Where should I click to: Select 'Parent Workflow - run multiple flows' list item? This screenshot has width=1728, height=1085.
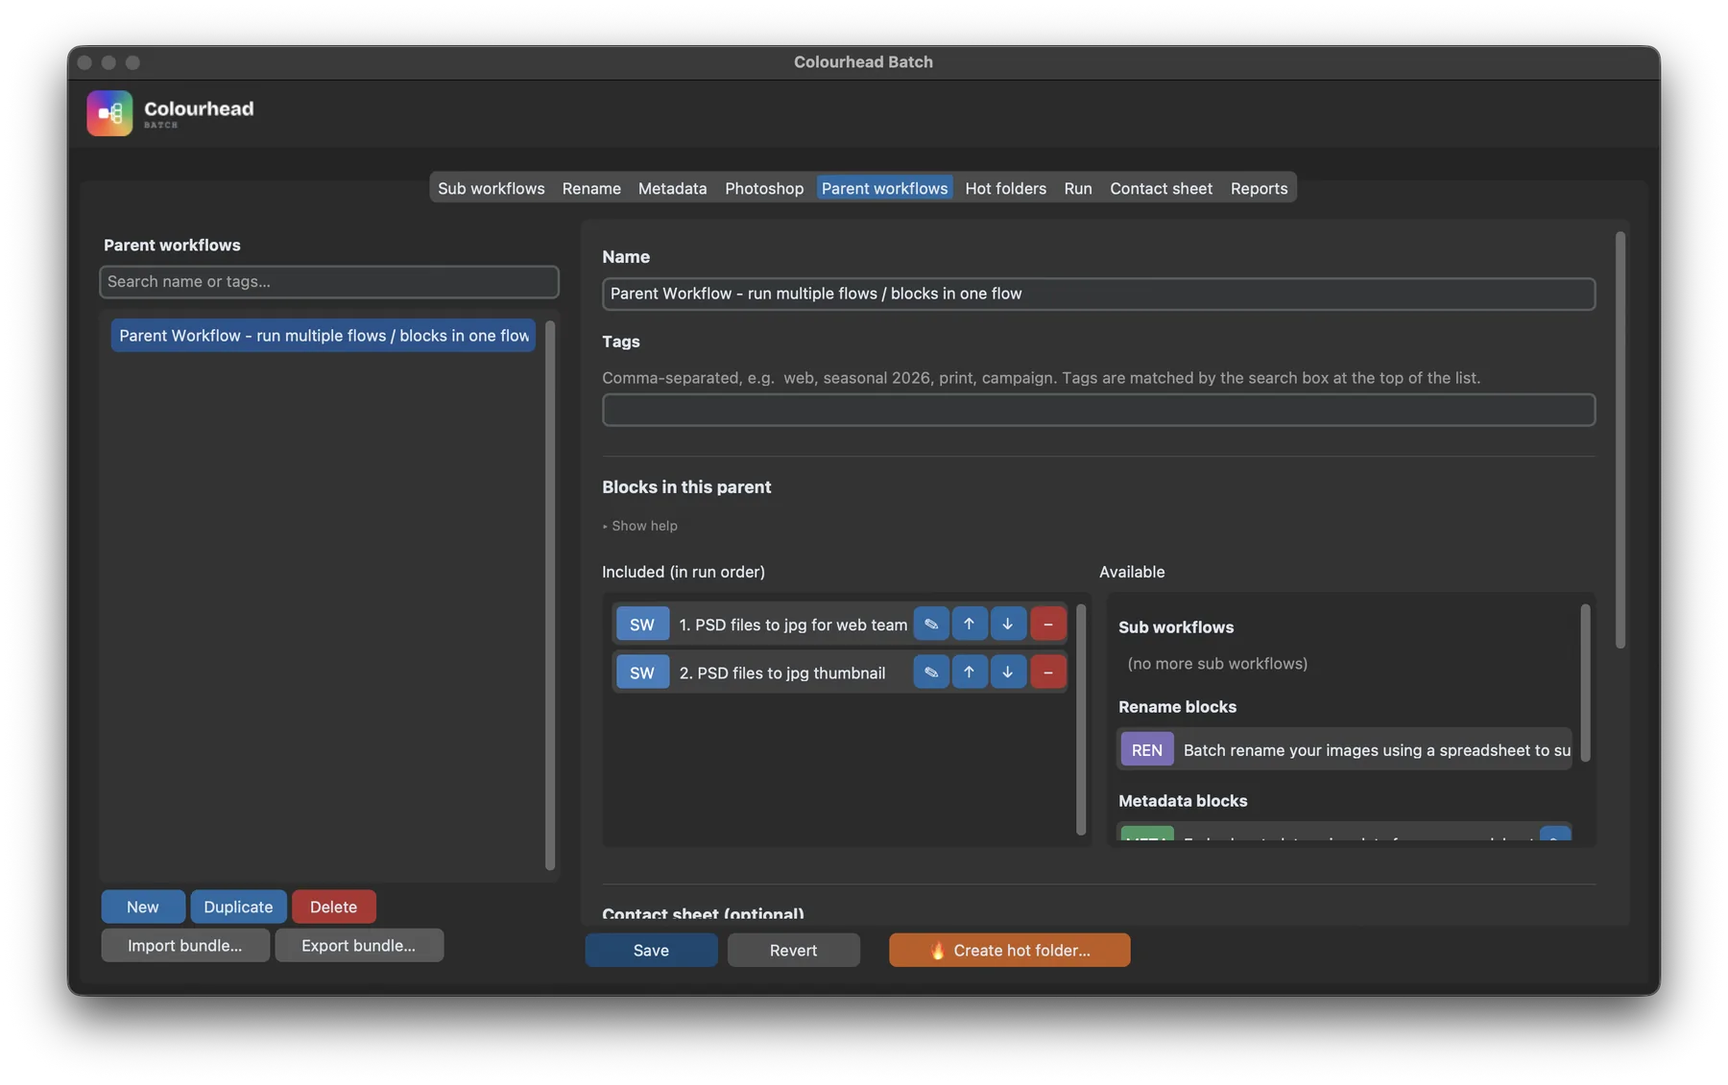click(x=324, y=335)
